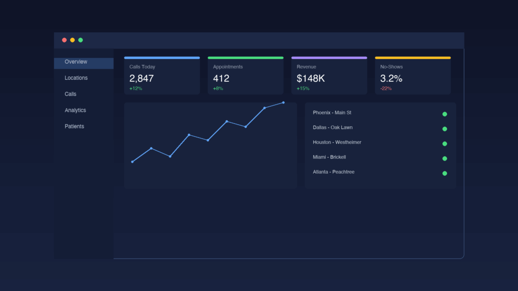Screen dimensions: 518x291
Task: Click status dot for Phoenix - Main St
Action: (x=445, y=114)
